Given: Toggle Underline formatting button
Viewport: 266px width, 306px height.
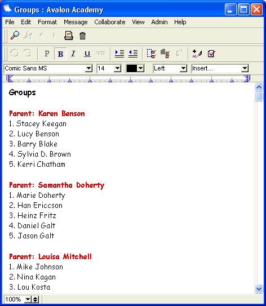Looking at the screenshot, I should 87,54.
